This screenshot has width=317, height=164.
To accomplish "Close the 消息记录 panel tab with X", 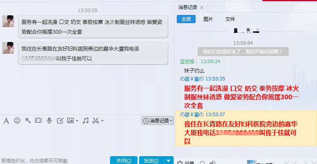I will coord(202,8).
